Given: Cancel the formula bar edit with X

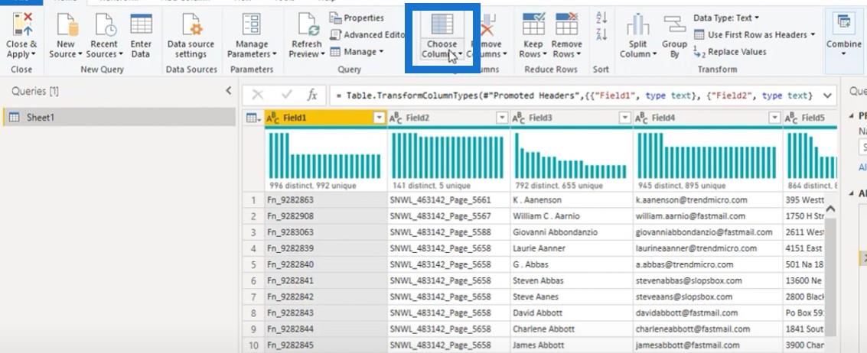Looking at the screenshot, I should coord(258,95).
